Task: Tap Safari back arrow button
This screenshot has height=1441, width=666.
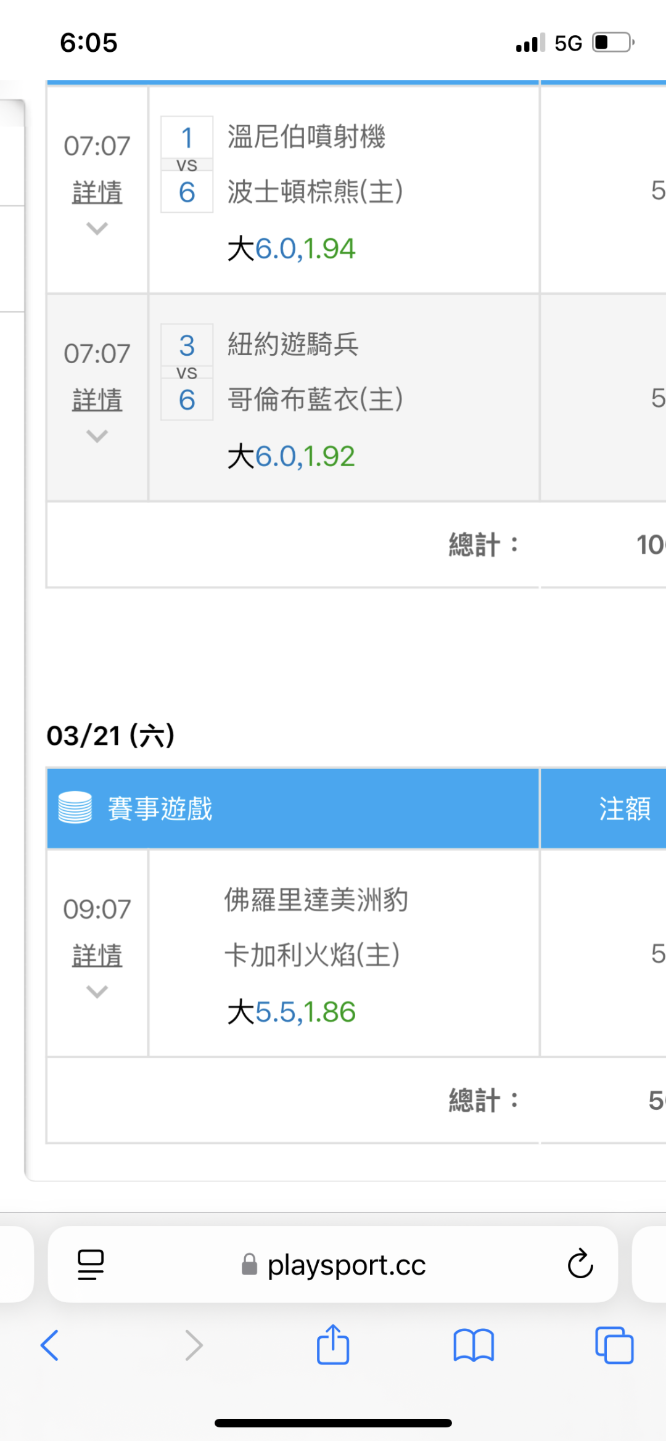Action: click(49, 1345)
